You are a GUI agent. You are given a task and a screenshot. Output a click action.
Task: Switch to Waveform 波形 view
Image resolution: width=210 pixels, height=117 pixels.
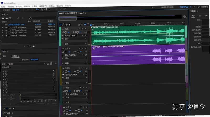[7, 10]
